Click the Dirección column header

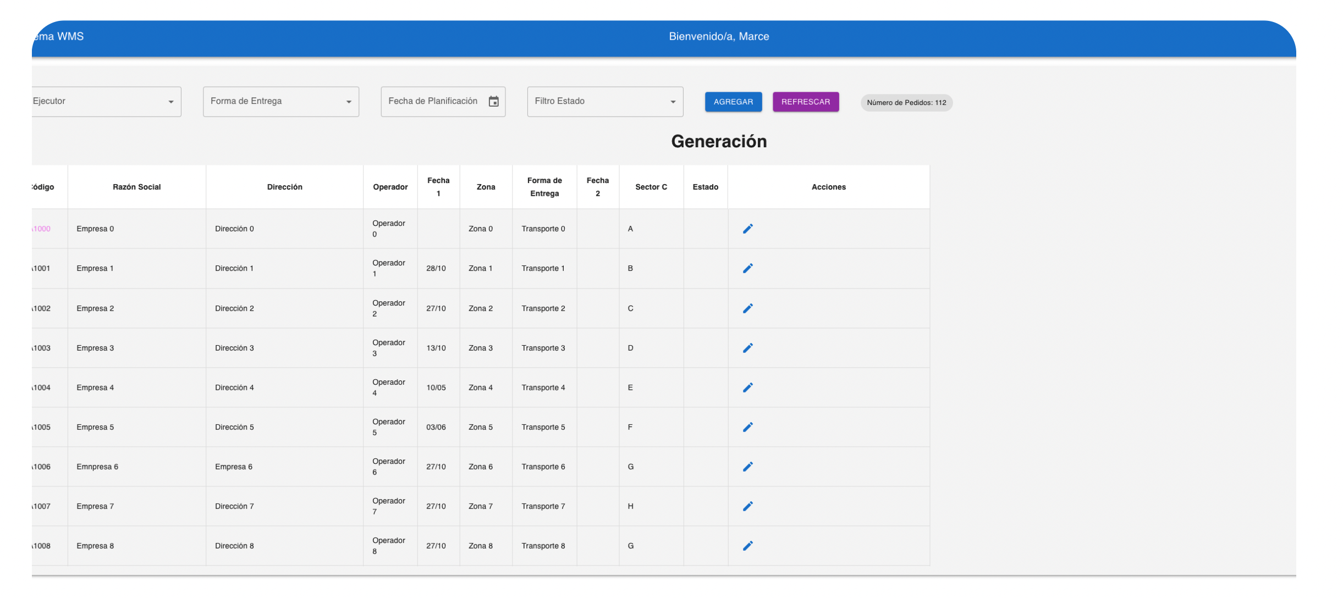[284, 187]
